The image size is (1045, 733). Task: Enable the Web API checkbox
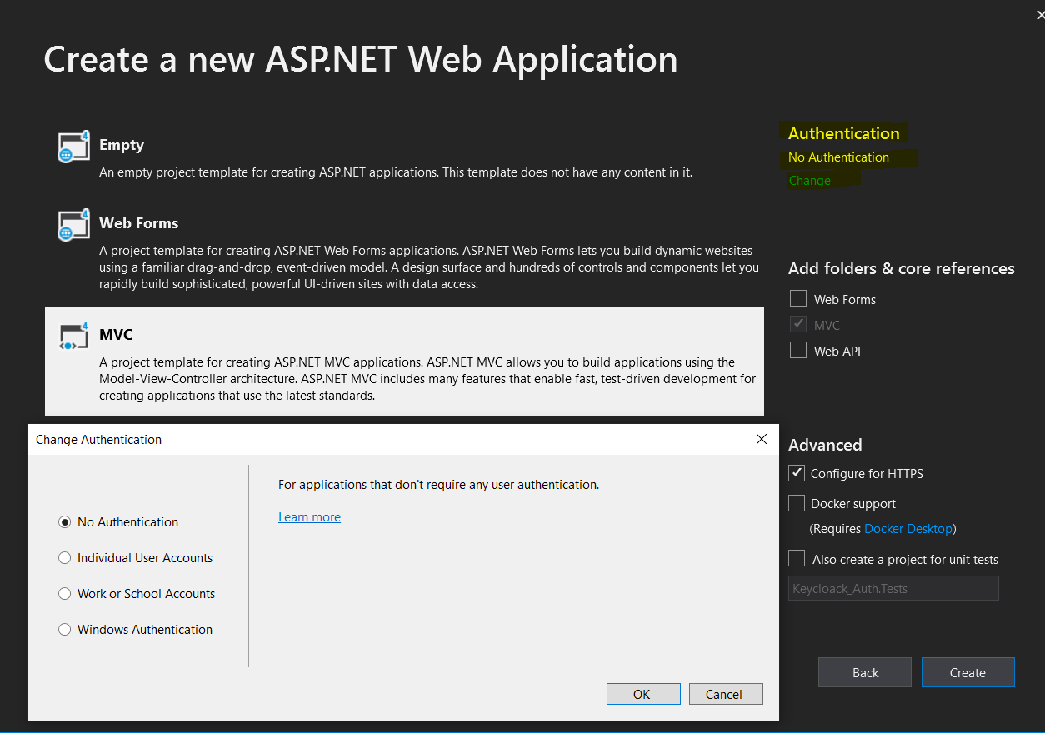tap(798, 350)
